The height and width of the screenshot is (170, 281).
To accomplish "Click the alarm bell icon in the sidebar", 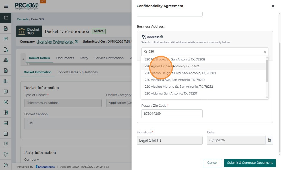I will pos(6,154).
